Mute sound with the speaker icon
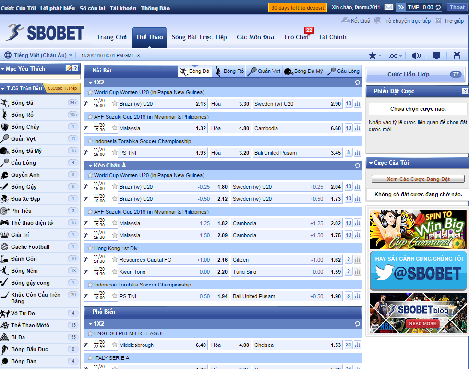 (x=416, y=56)
